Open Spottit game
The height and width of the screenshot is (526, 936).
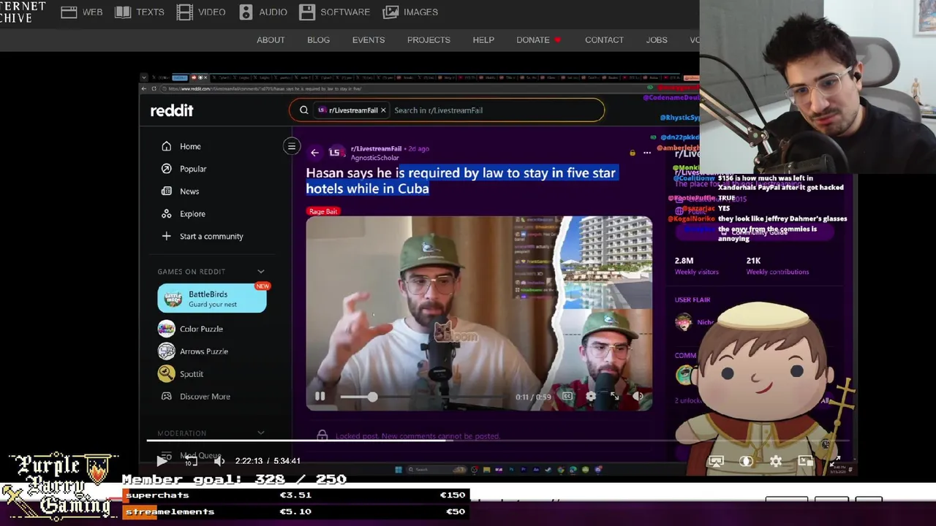(x=181, y=374)
